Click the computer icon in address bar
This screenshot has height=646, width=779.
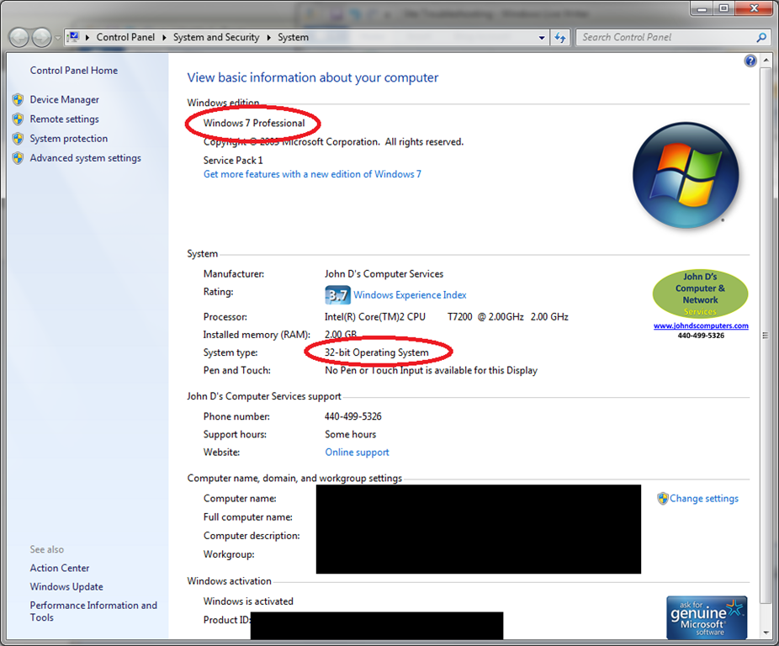[x=74, y=37]
